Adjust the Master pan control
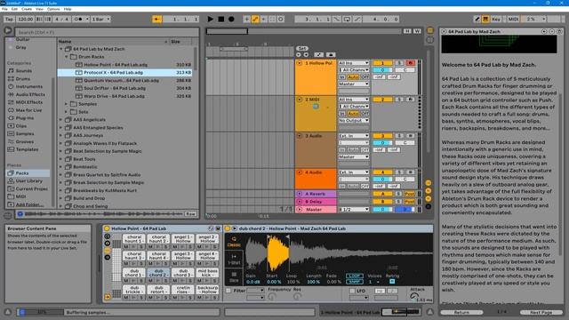 point(405,210)
